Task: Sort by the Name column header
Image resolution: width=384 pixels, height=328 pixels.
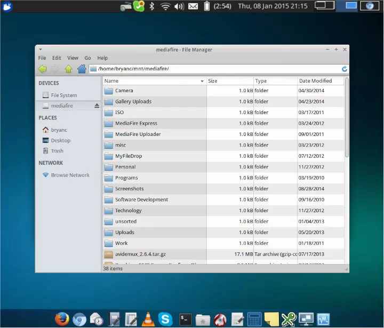Action: click(154, 81)
